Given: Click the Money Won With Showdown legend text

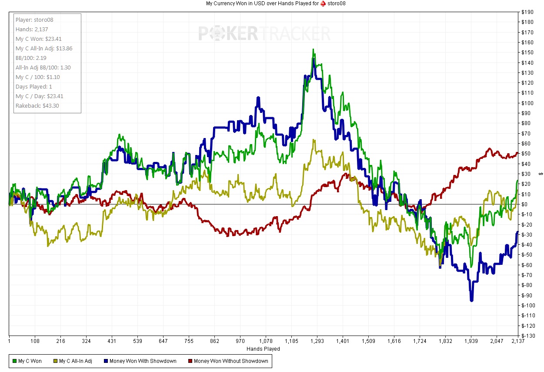Looking at the screenshot, I should (x=143, y=361).
